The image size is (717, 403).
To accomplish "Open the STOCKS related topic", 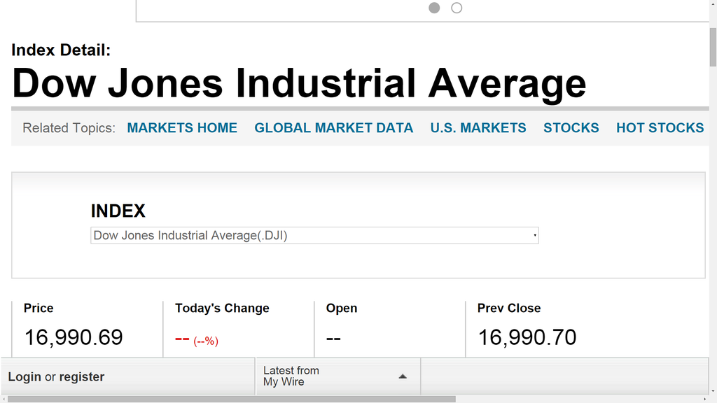I will (571, 128).
